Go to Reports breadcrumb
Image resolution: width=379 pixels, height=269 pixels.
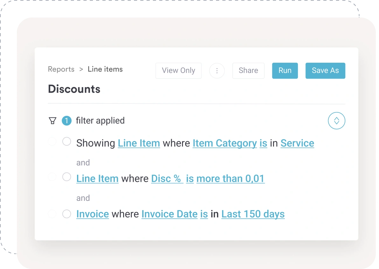61,69
